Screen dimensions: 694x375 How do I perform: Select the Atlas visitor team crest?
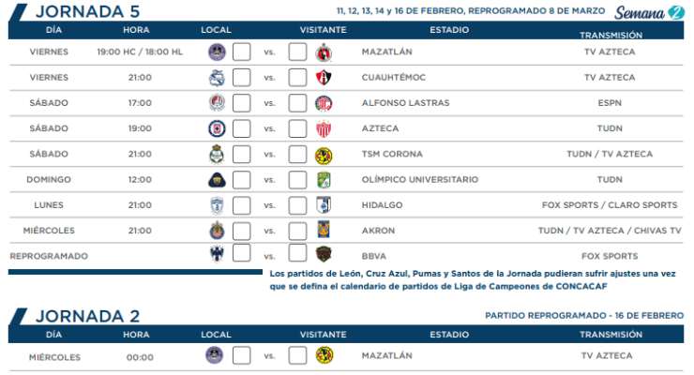pyautogui.click(x=324, y=78)
